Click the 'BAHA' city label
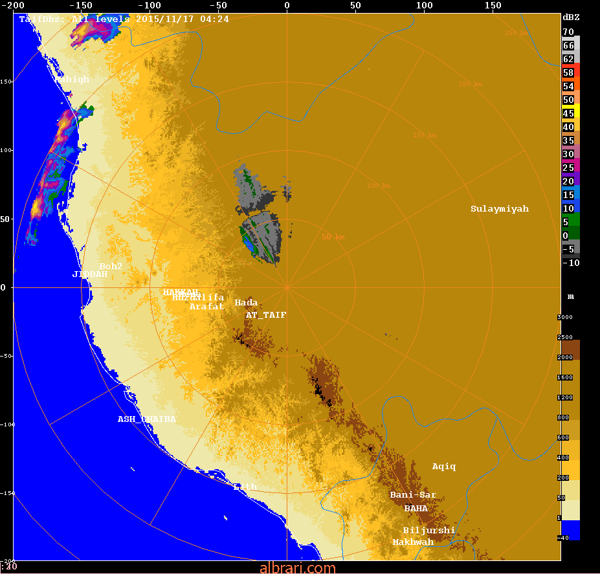The image size is (600, 574). click(416, 509)
